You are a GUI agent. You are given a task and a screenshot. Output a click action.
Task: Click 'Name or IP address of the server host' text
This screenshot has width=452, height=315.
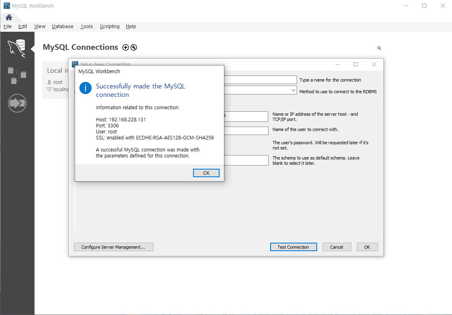click(316, 117)
